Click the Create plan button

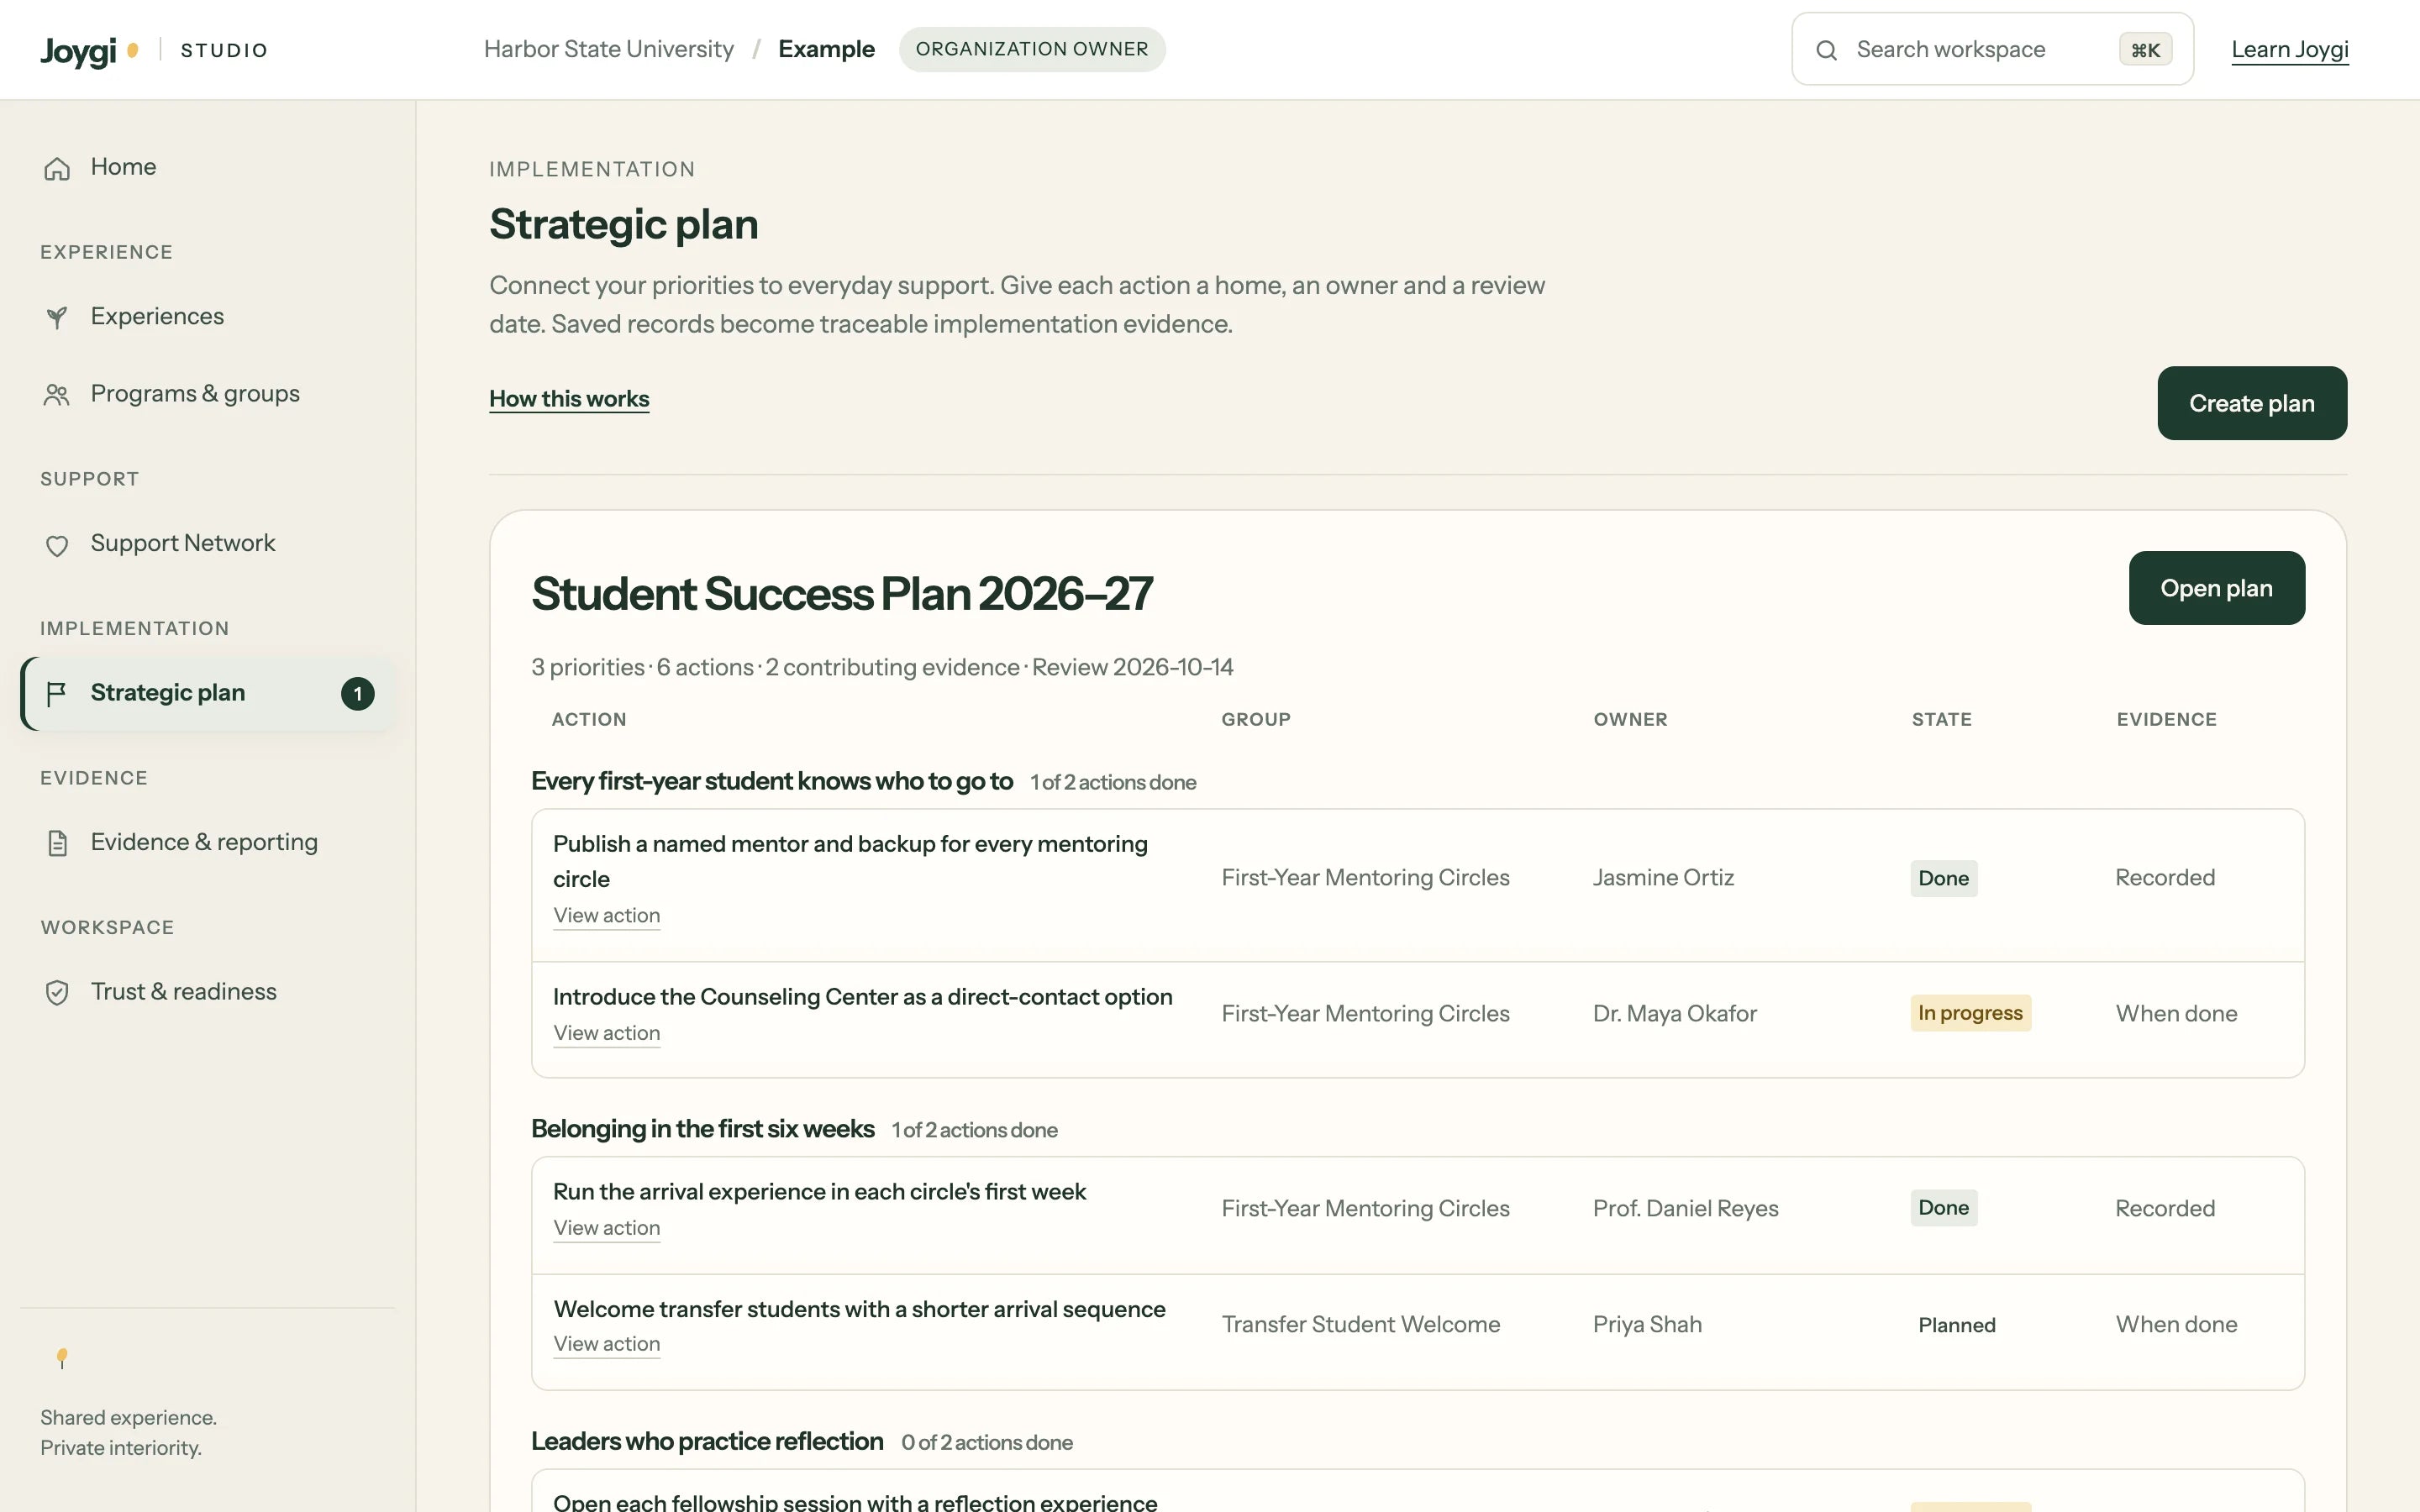coord(2252,403)
